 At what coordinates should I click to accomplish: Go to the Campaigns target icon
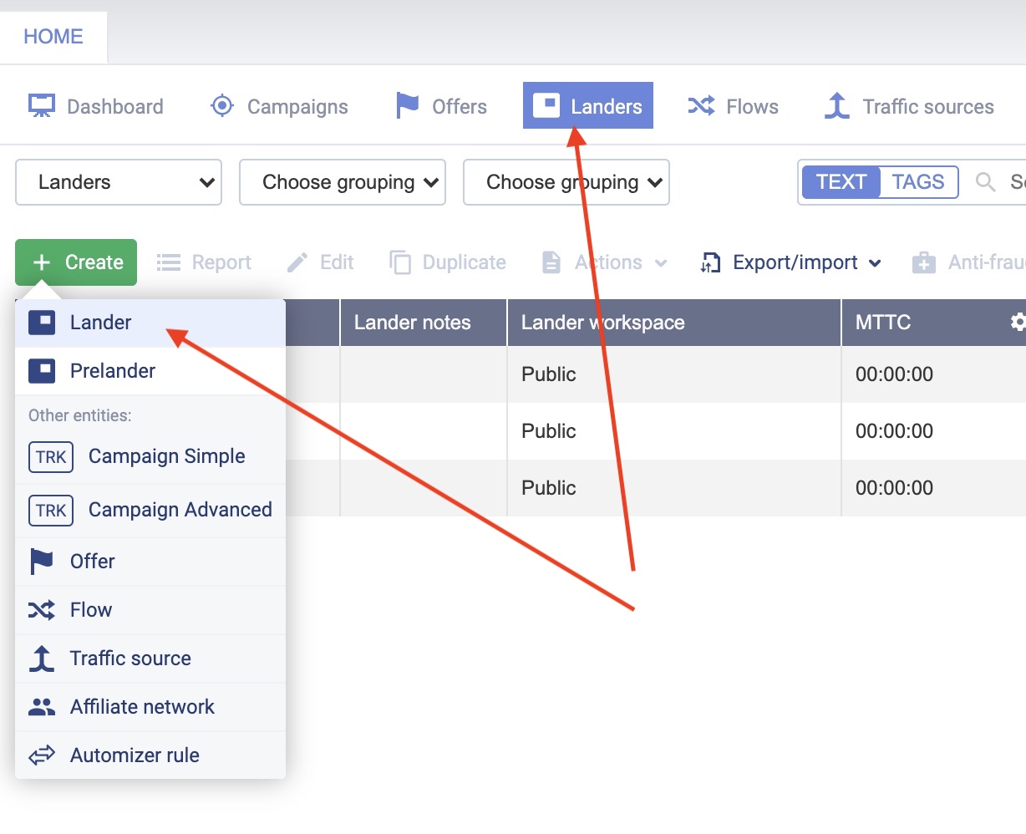(x=222, y=106)
